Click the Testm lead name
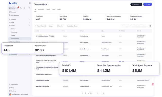 click(x=103, y=36)
